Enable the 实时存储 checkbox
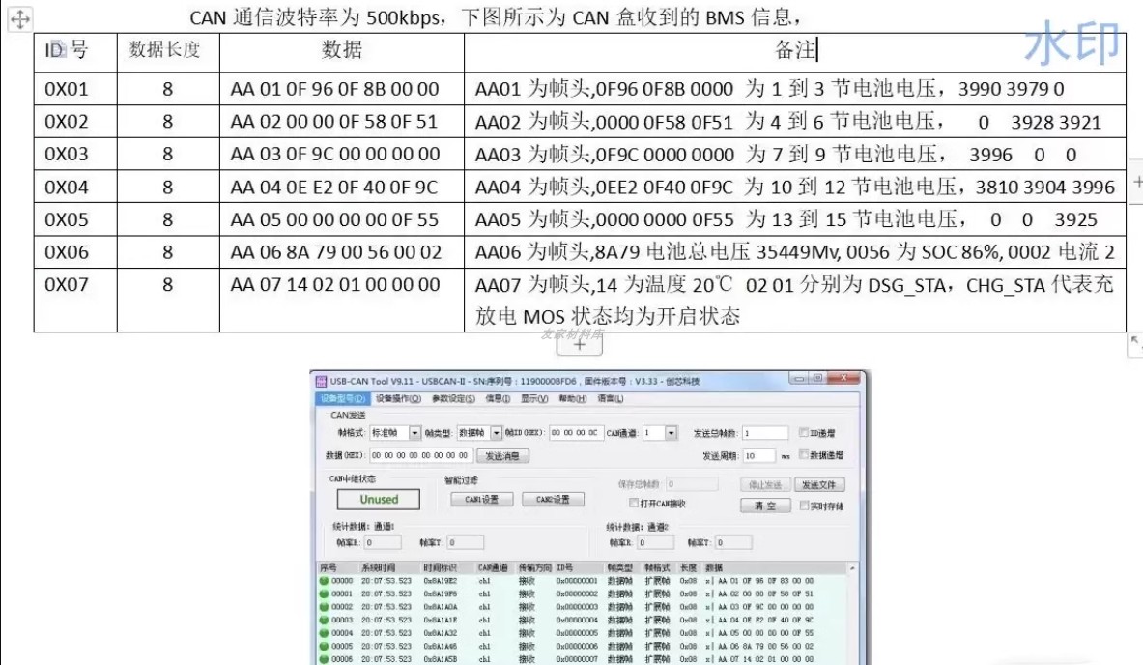1143x665 pixels. pos(804,506)
